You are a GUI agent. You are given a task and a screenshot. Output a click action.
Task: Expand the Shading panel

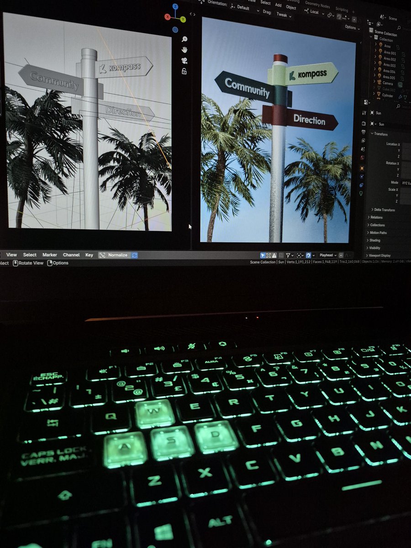(x=374, y=240)
